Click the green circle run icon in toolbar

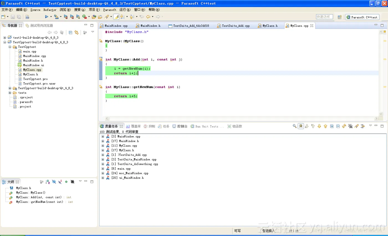tap(84, 17)
